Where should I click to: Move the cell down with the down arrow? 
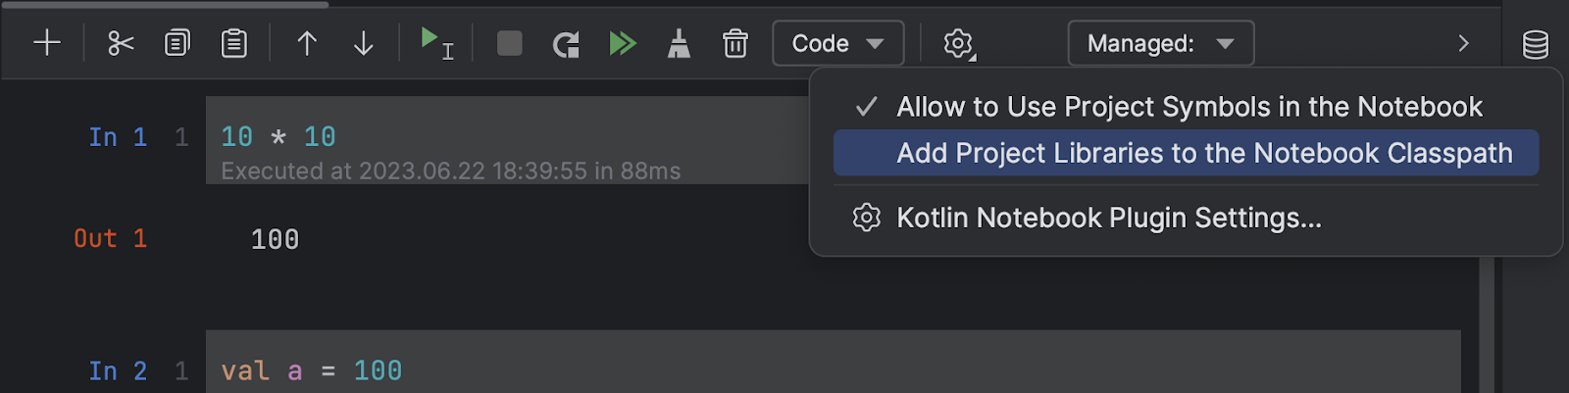364,43
